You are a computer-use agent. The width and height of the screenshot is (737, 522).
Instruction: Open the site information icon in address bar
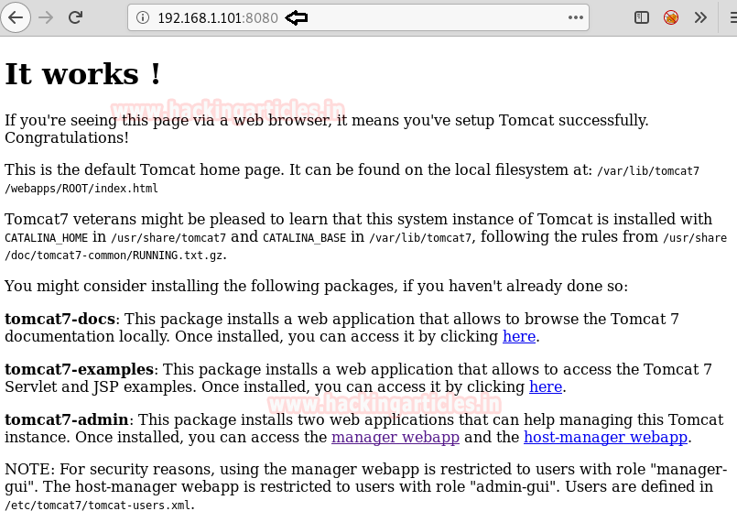(x=143, y=18)
